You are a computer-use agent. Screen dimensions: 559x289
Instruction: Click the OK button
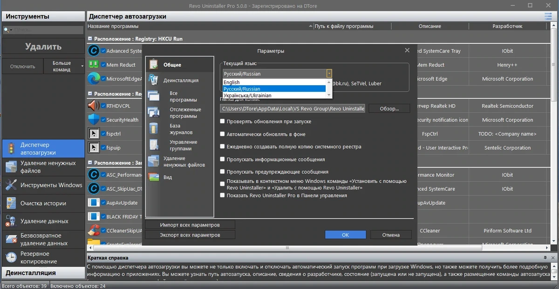pos(345,235)
